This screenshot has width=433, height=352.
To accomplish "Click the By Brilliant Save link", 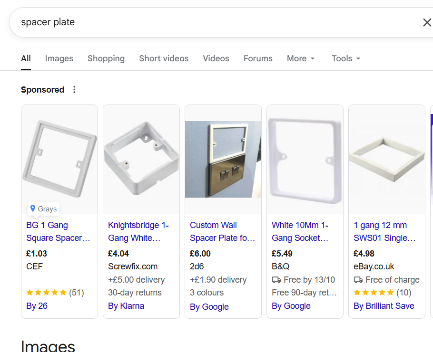I will click(x=384, y=306).
